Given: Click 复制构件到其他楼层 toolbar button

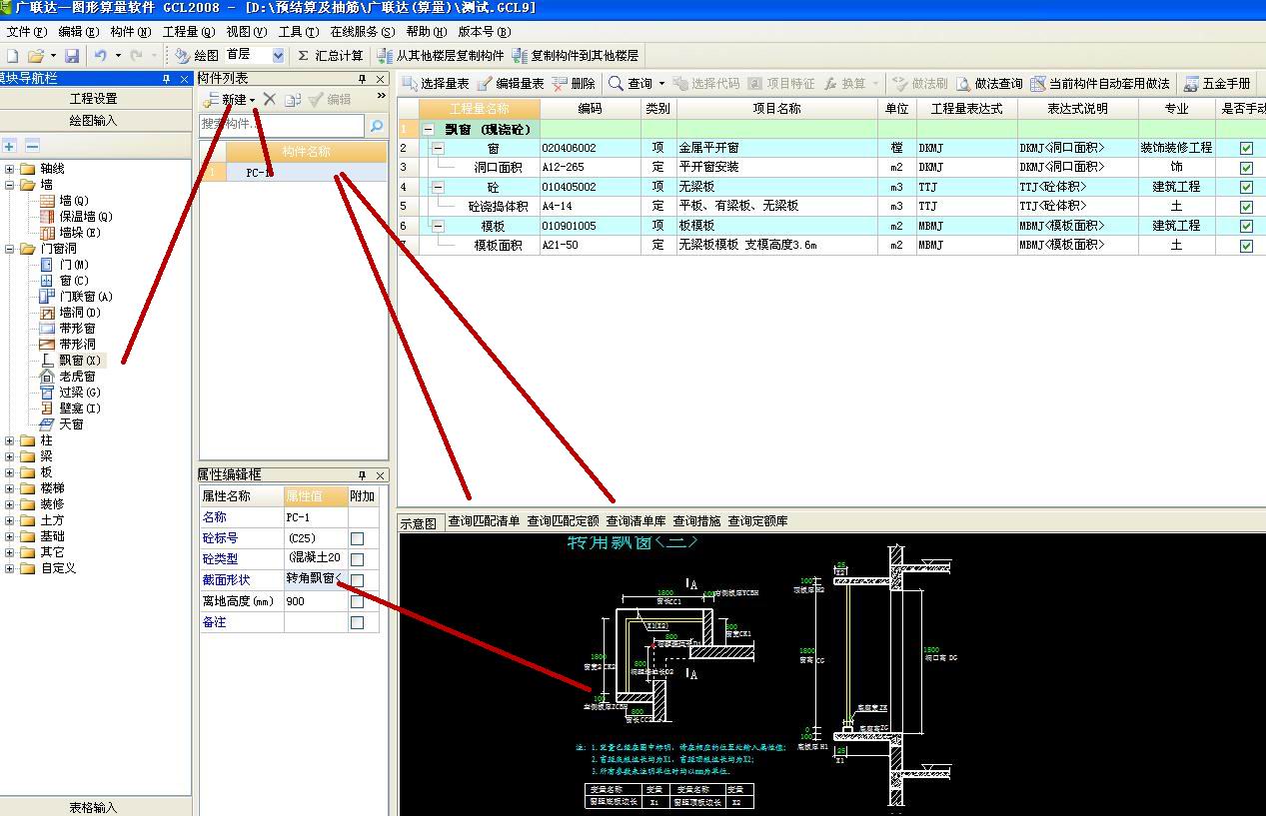Looking at the screenshot, I should [x=576, y=56].
